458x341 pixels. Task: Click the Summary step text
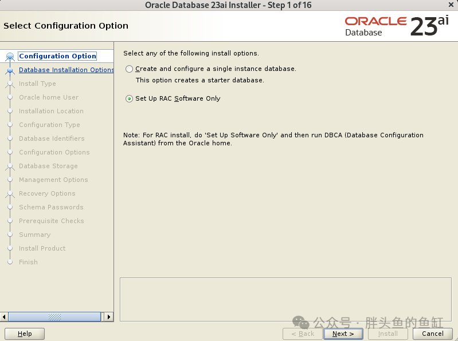pyautogui.click(x=35, y=235)
